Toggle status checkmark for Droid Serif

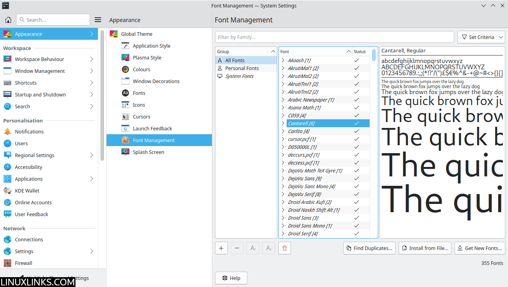pos(357,233)
